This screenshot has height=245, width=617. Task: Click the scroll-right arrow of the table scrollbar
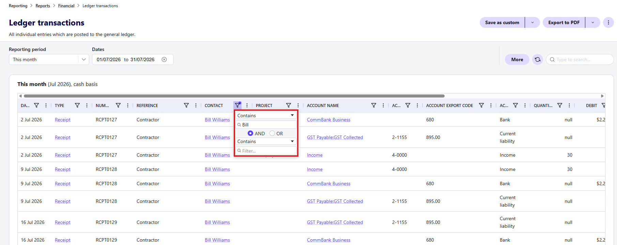[x=602, y=96]
